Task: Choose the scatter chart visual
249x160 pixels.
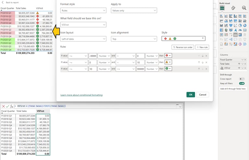Action: tap(235, 25)
